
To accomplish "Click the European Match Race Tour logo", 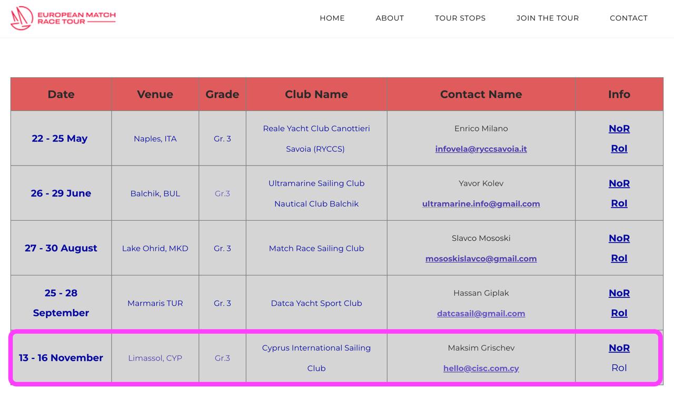I will click(63, 18).
